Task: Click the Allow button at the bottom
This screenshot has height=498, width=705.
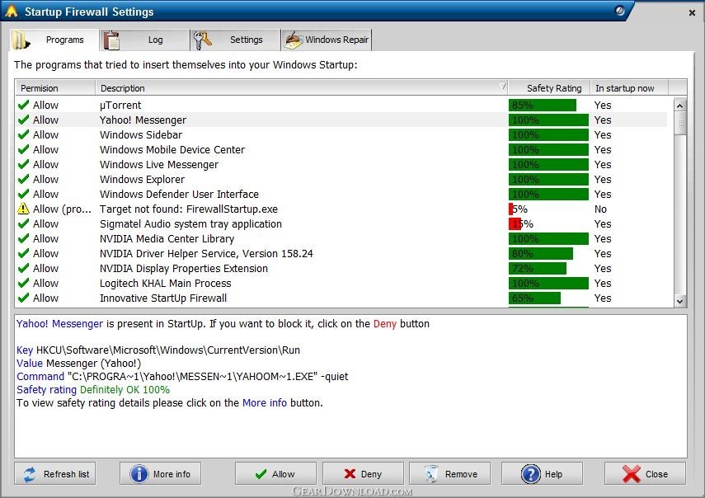Action: click(275, 474)
